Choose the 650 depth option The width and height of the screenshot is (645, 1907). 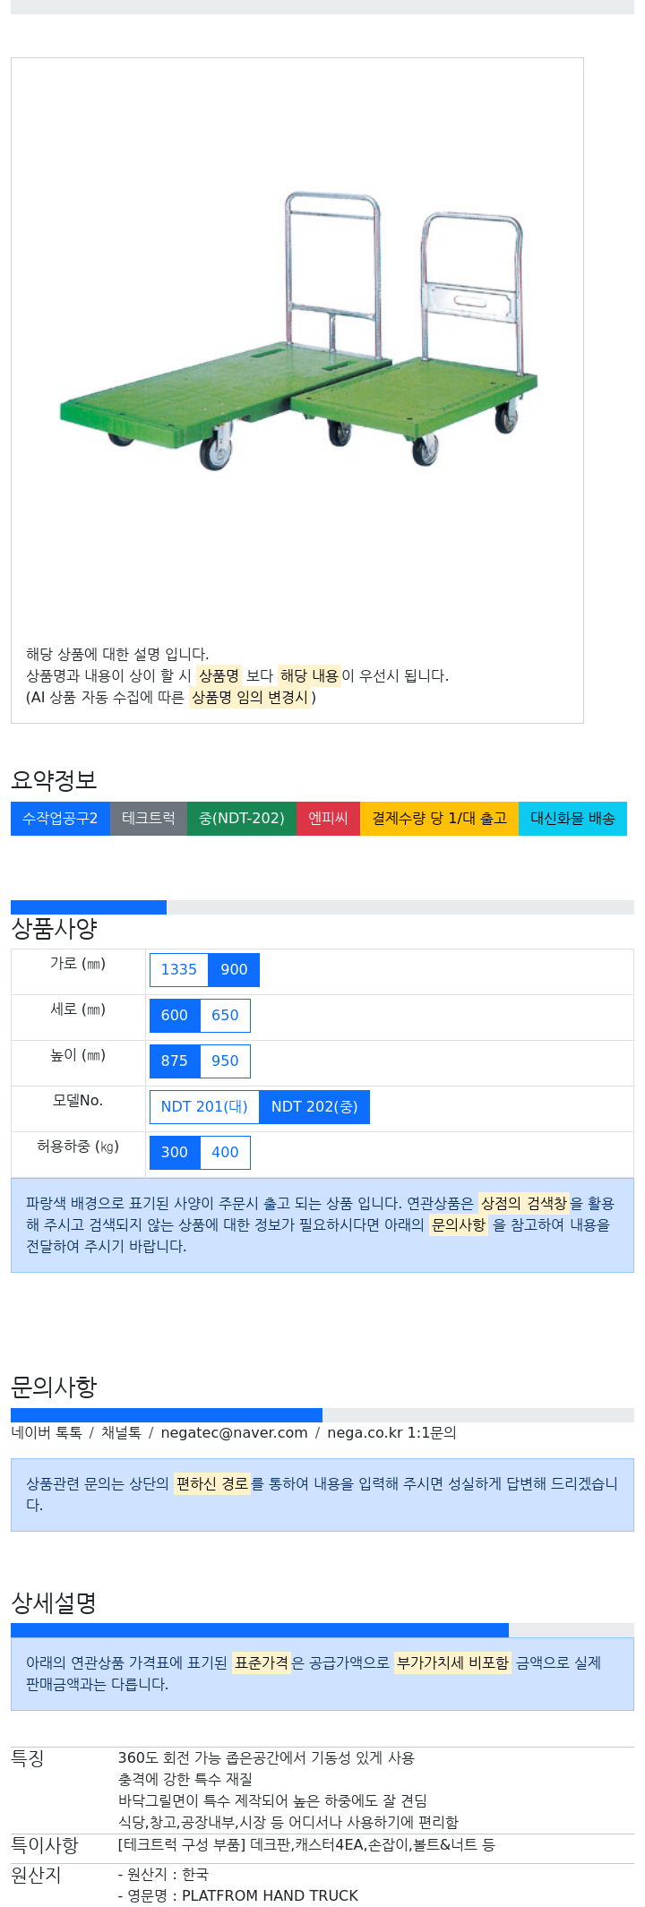225,1015
